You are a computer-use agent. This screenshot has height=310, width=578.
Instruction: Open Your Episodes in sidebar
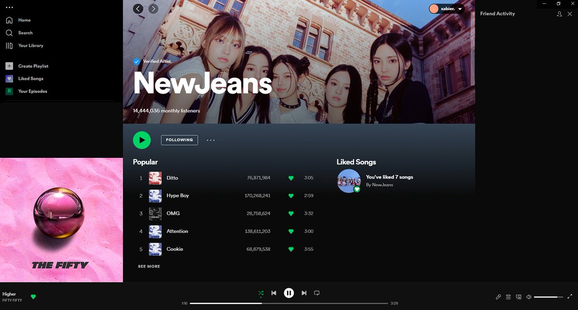[26, 91]
